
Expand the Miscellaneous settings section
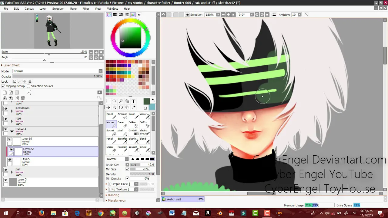116,200
